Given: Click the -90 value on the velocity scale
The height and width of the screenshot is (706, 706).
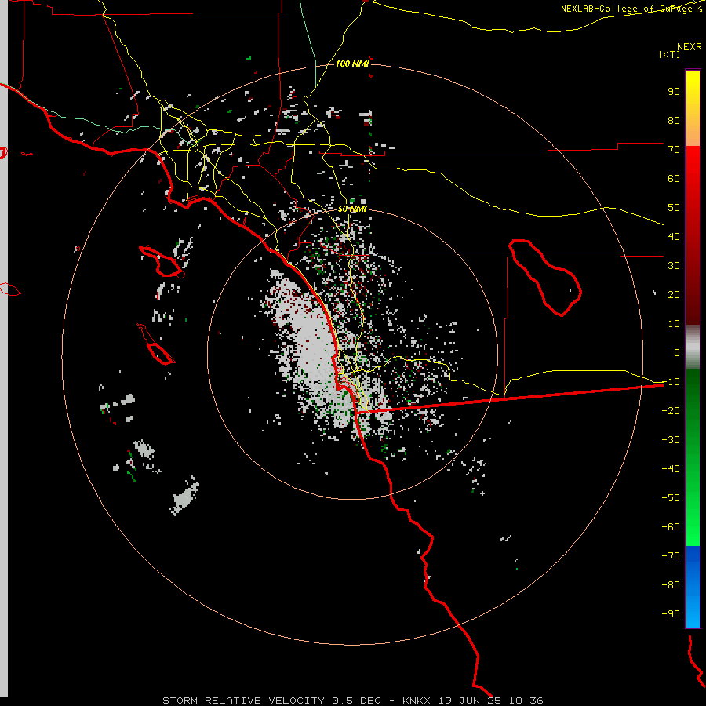Looking at the screenshot, I should [671, 614].
